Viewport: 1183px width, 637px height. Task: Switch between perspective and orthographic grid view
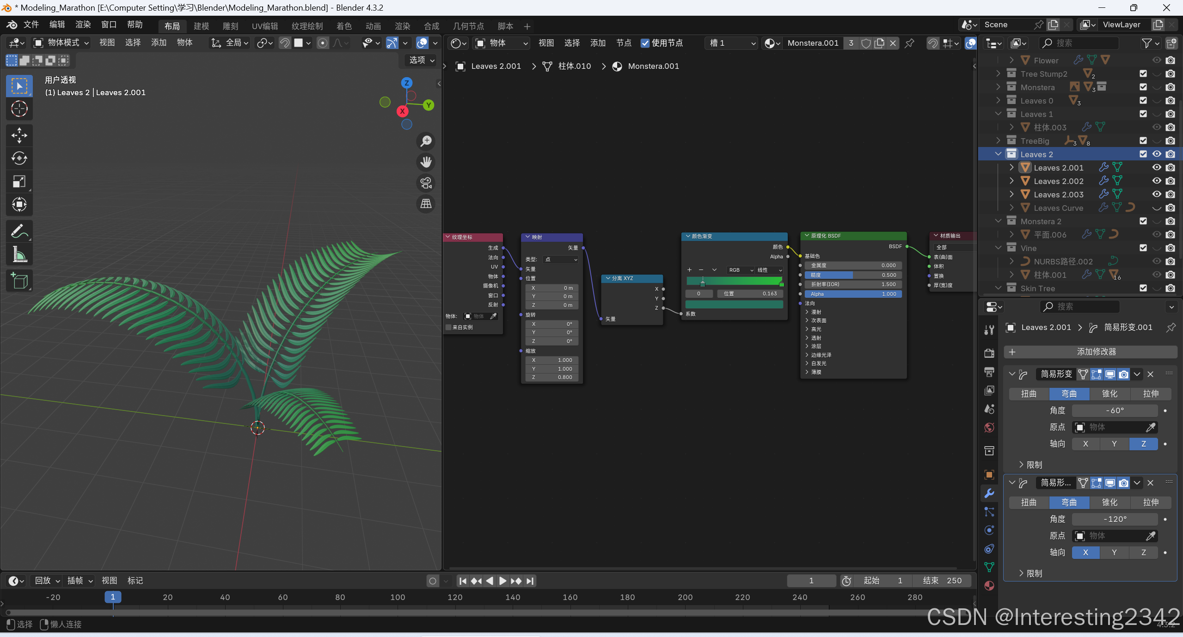coord(426,203)
